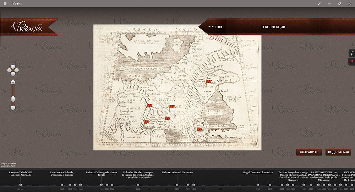Open the hamburger menu in title bar
355x192 pixels.
5,4
